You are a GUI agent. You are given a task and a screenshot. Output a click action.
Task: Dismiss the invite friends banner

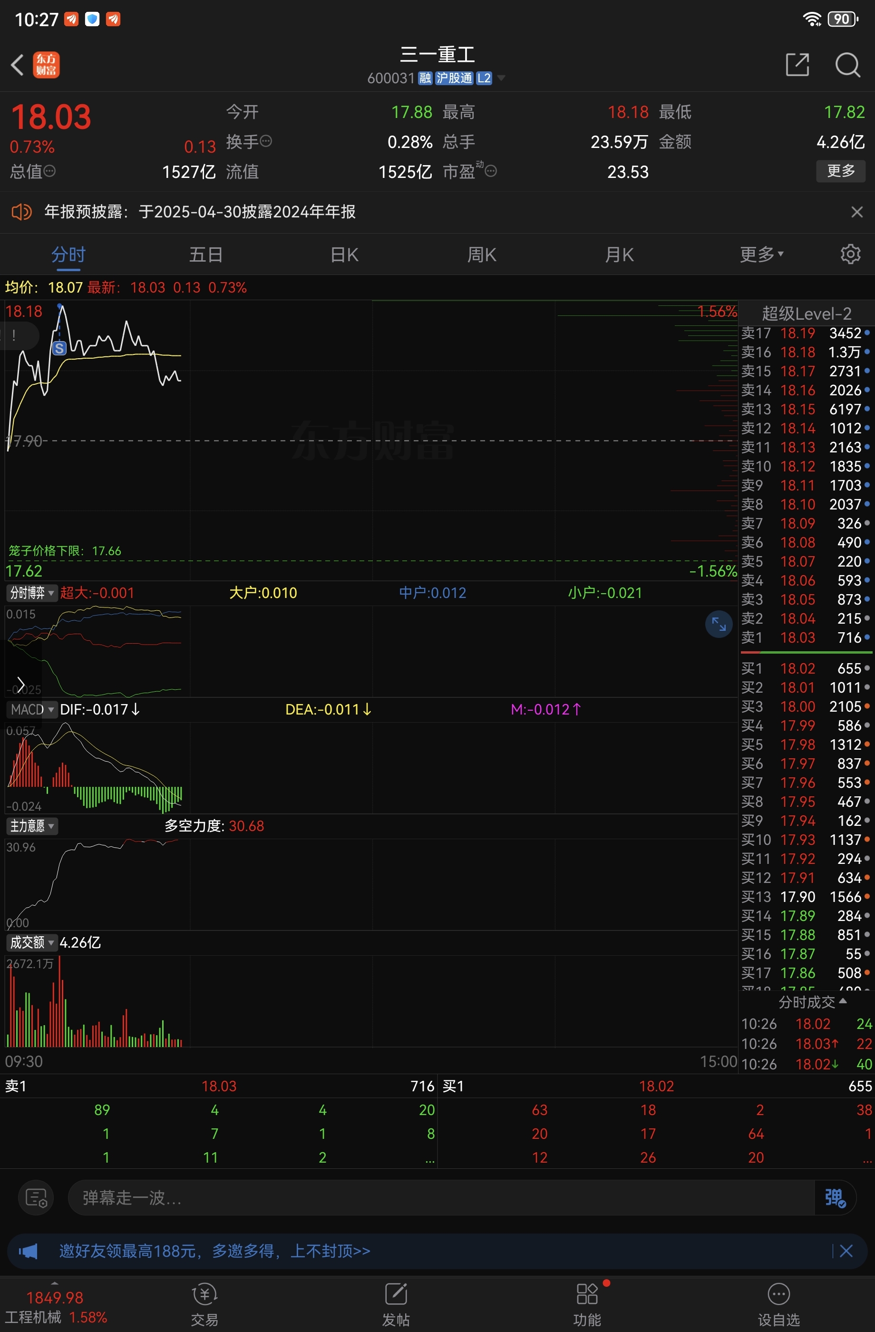click(x=846, y=1251)
